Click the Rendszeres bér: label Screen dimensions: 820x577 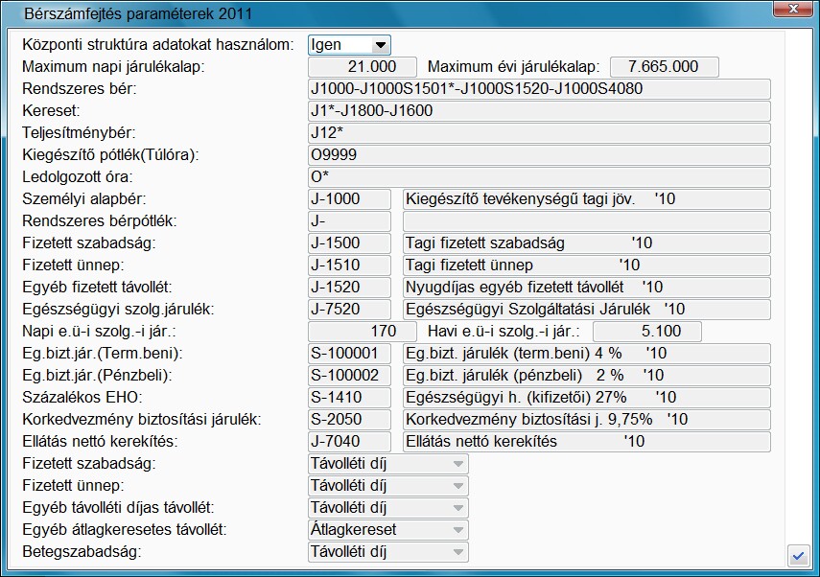(x=79, y=89)
